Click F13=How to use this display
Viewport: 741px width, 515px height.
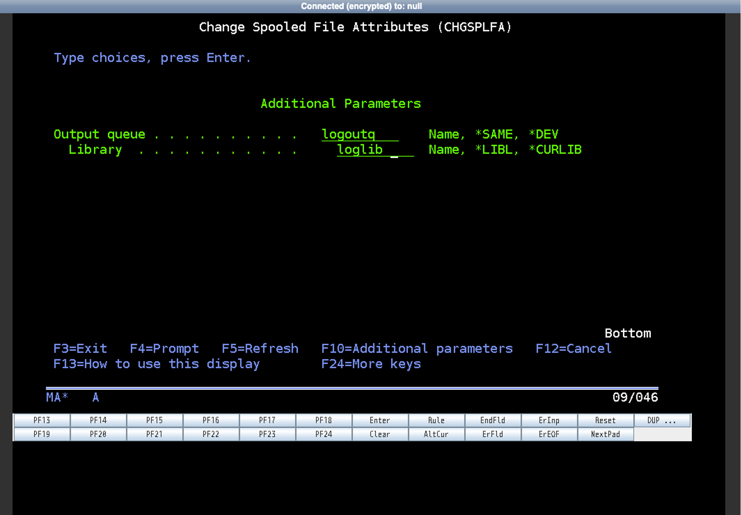[x=156, y=364]
